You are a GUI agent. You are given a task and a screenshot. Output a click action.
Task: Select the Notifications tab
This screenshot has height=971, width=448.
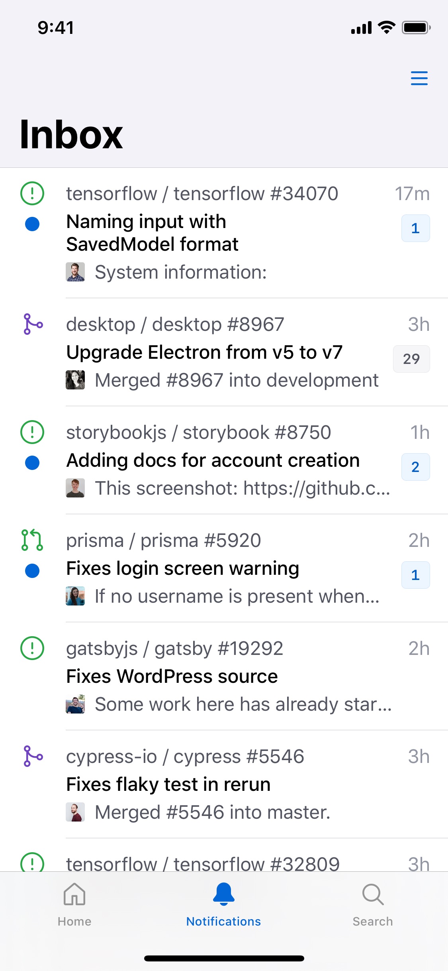pos(223,905)
